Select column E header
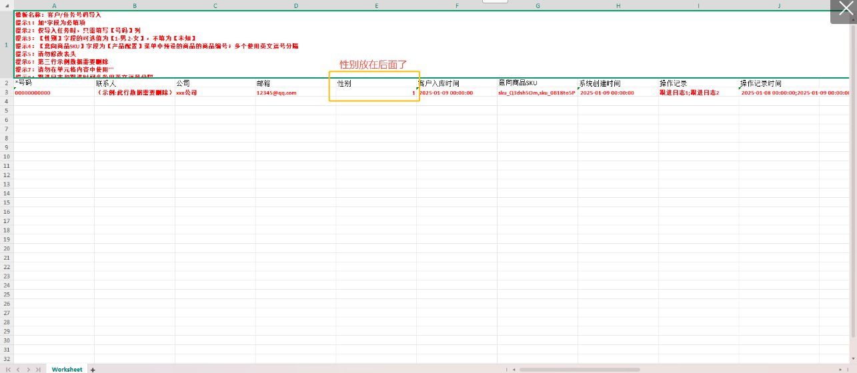The height and width of the screenshot is (373, 857). 376,5
